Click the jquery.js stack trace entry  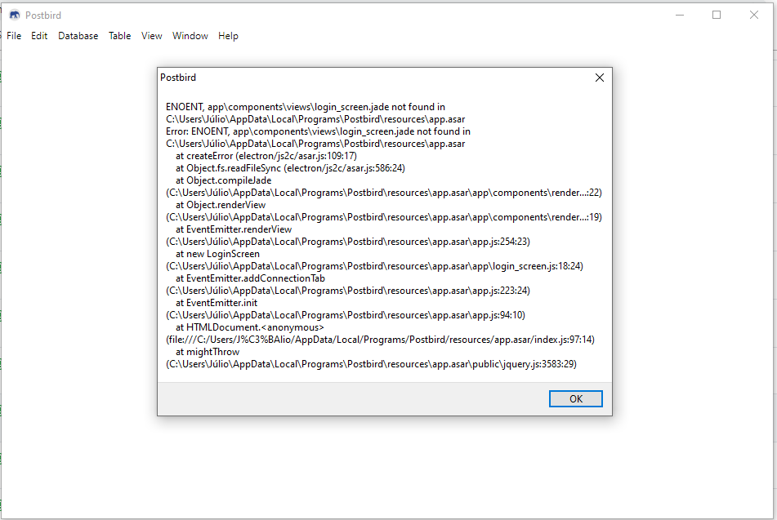tap(368, 363)
